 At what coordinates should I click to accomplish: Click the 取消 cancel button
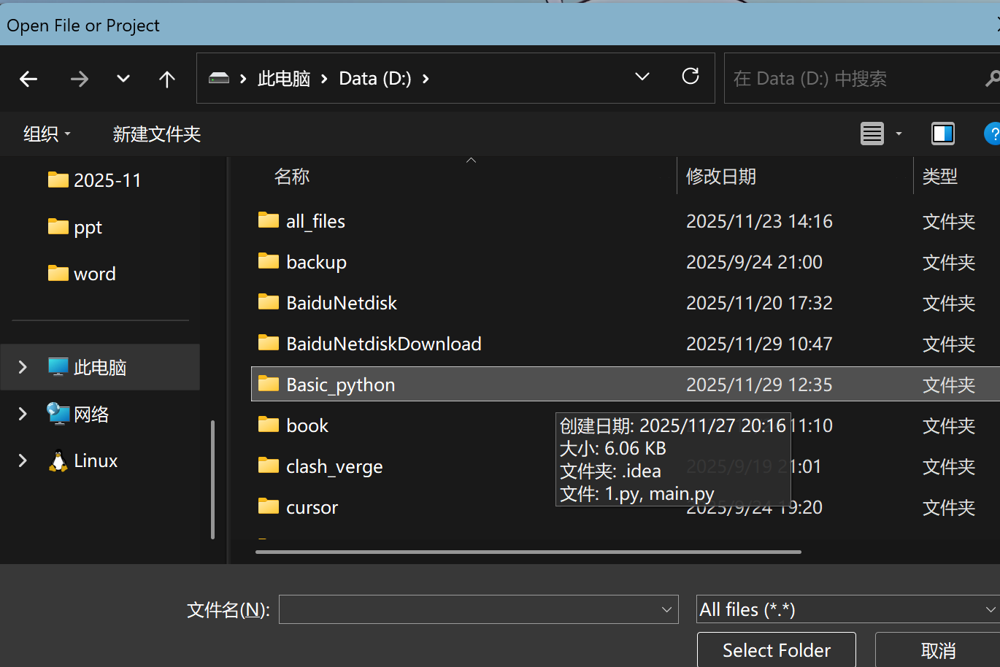pos(938,650)
